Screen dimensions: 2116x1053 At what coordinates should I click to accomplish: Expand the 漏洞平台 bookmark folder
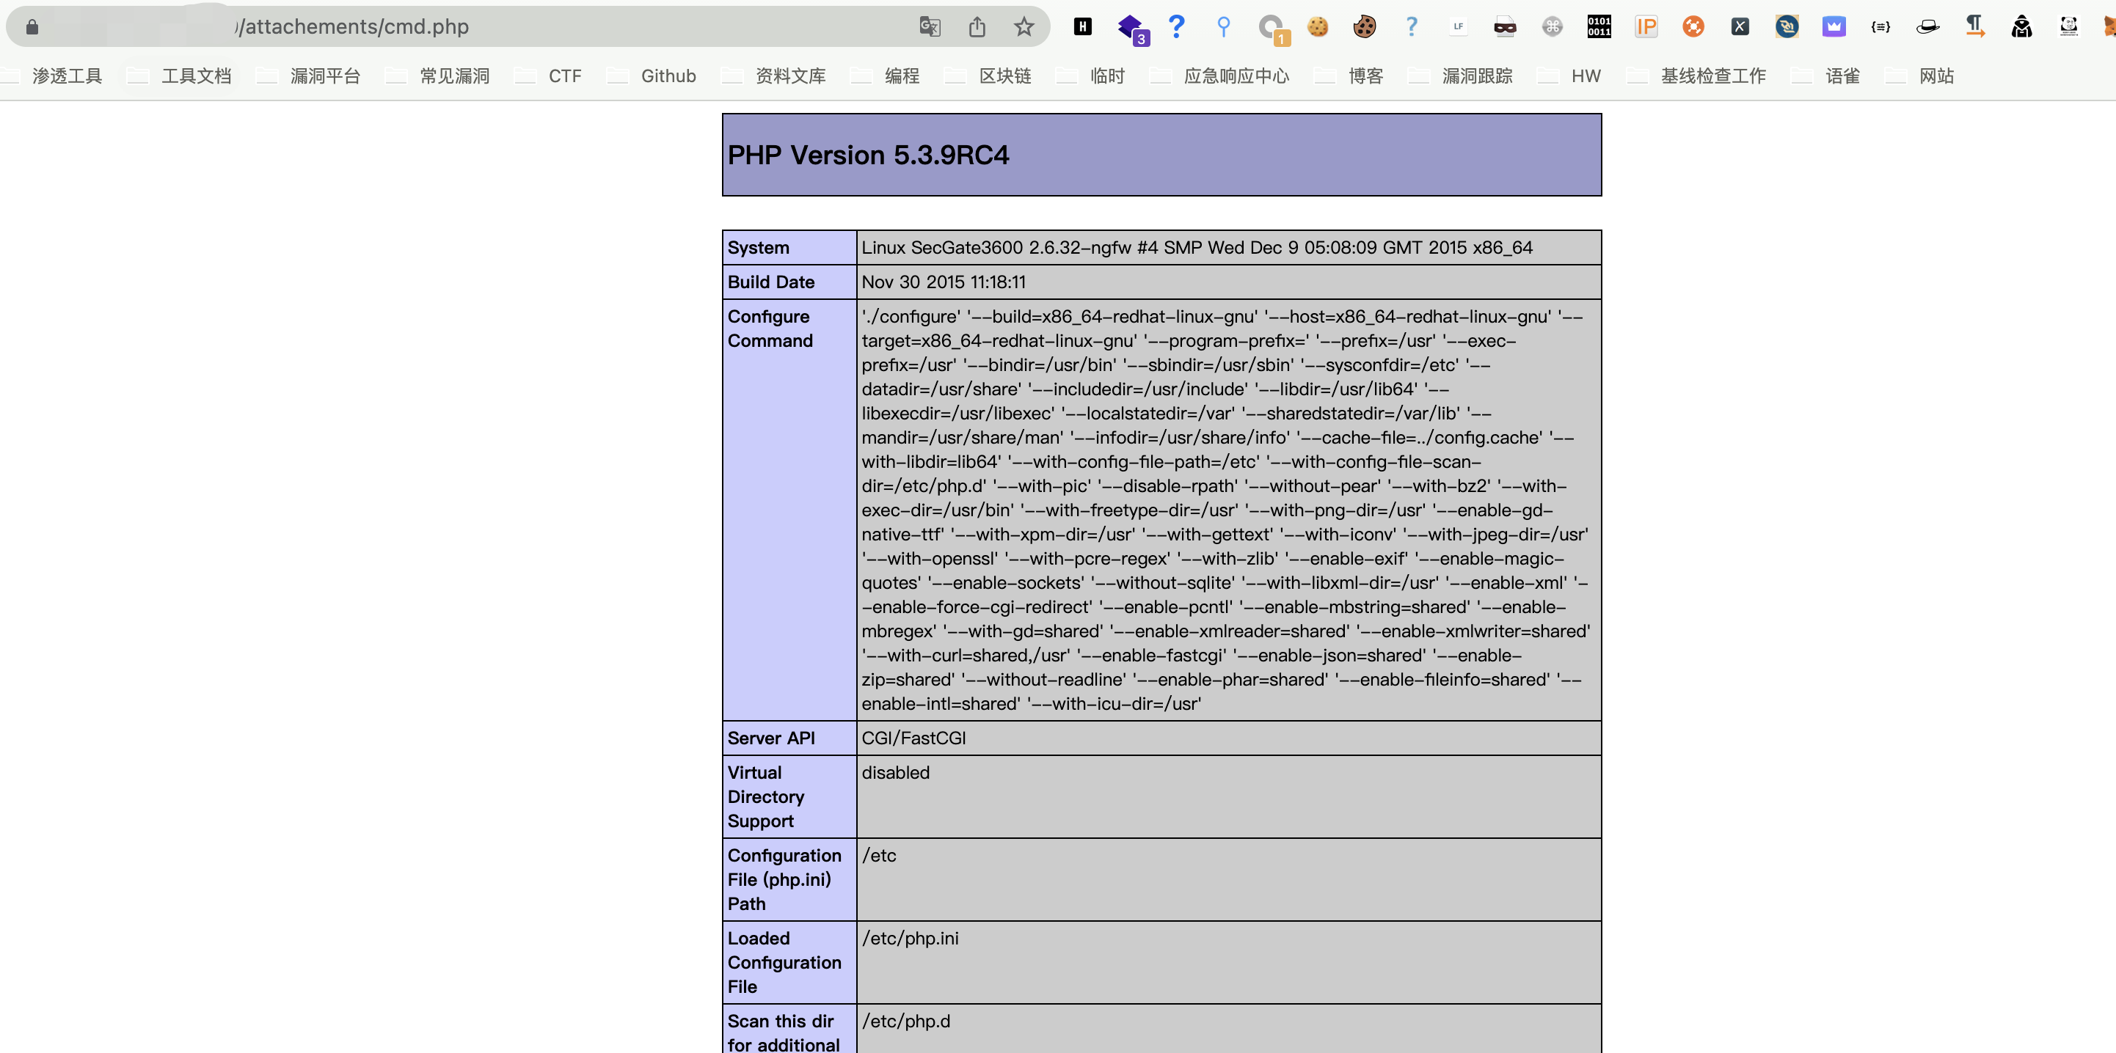(x=324, y=76)
